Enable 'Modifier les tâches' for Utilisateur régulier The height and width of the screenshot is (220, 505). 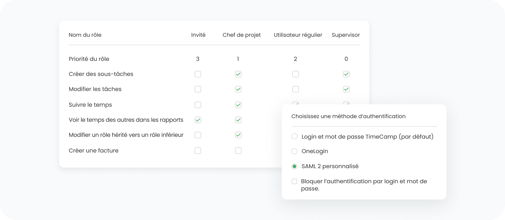pyautogui.click(x=296, y=89)
